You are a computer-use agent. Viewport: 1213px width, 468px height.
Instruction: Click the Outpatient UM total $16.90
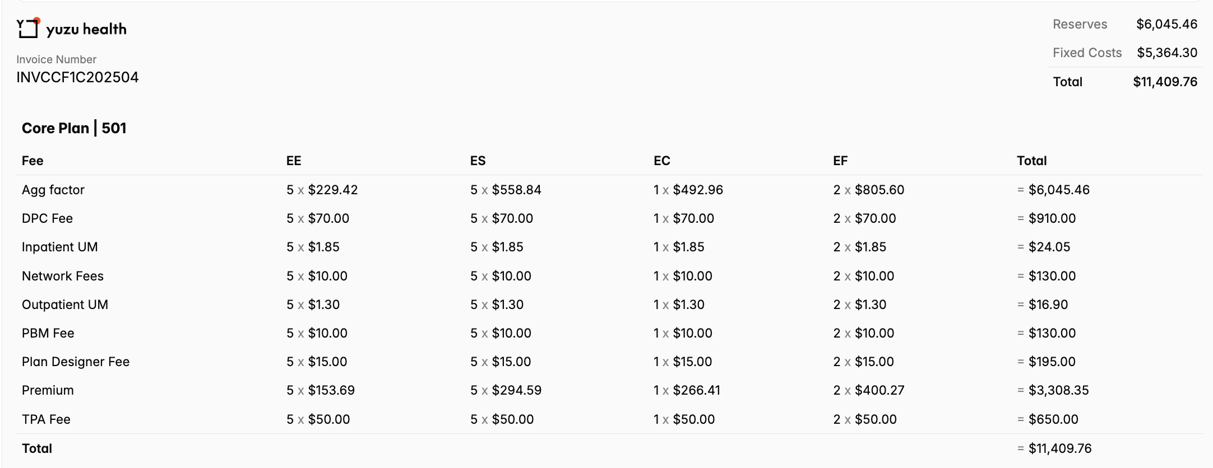pyautogui.click(x=1048, y=305)
